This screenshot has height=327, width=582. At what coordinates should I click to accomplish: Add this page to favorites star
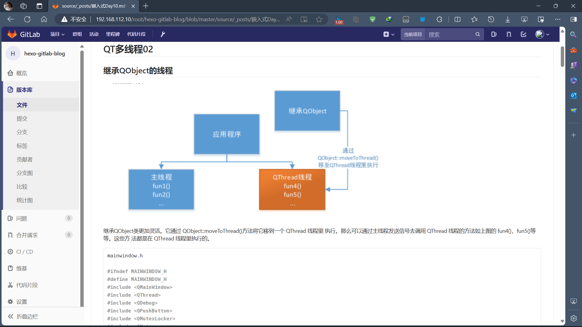point(319,19)
